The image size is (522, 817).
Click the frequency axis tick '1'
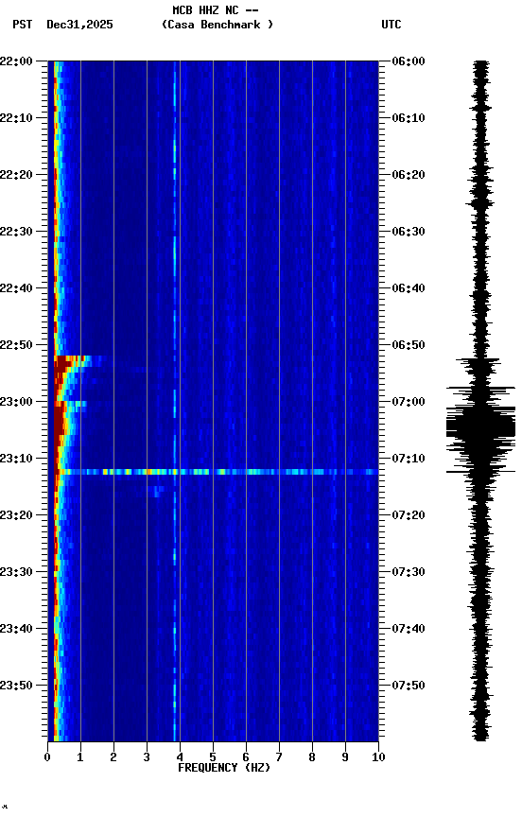(80, 757)
